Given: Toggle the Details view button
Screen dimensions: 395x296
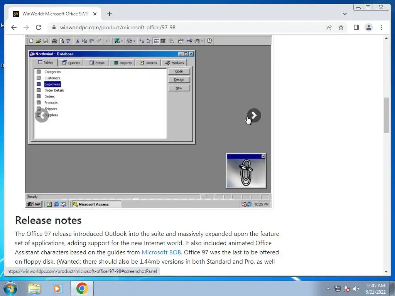Looking at the screenshot, I should tap(163, 41).
